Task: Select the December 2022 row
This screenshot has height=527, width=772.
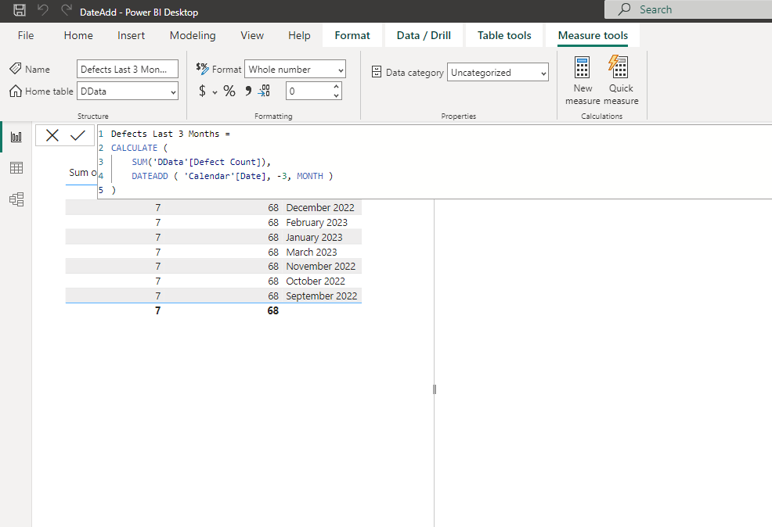Action: coord(214,207)
